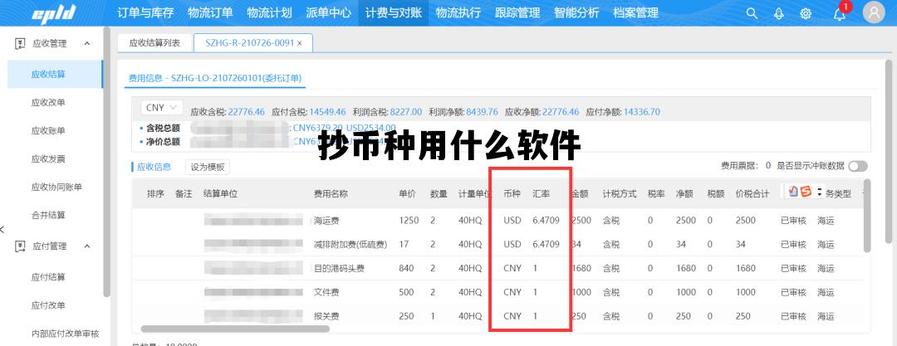Select the 减排附加费(低硫费) cell
The width and height of the screenshot is (897, 346).
point(350,244)
